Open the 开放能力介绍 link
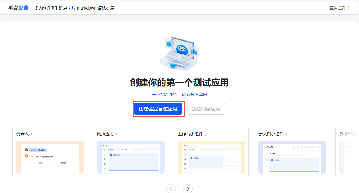 pos(165,95)
